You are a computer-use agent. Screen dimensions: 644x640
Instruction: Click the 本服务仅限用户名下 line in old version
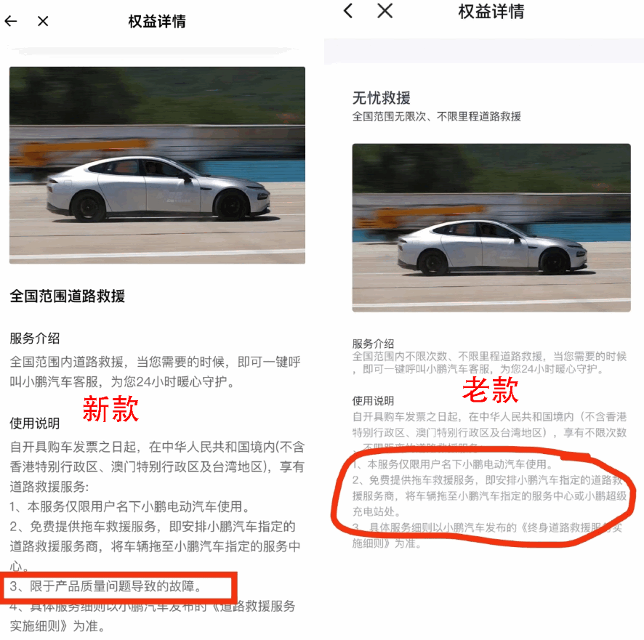[x=453, y=464]
